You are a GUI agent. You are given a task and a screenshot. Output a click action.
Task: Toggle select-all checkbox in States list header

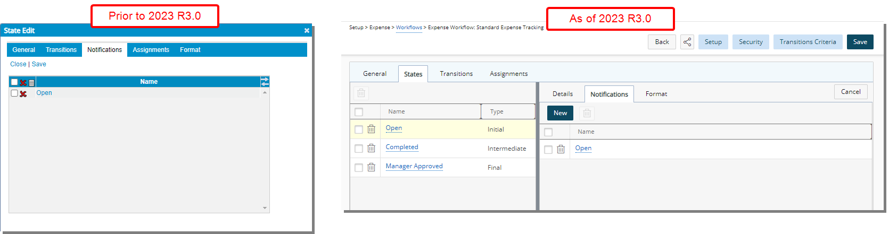tap(359, 112)
